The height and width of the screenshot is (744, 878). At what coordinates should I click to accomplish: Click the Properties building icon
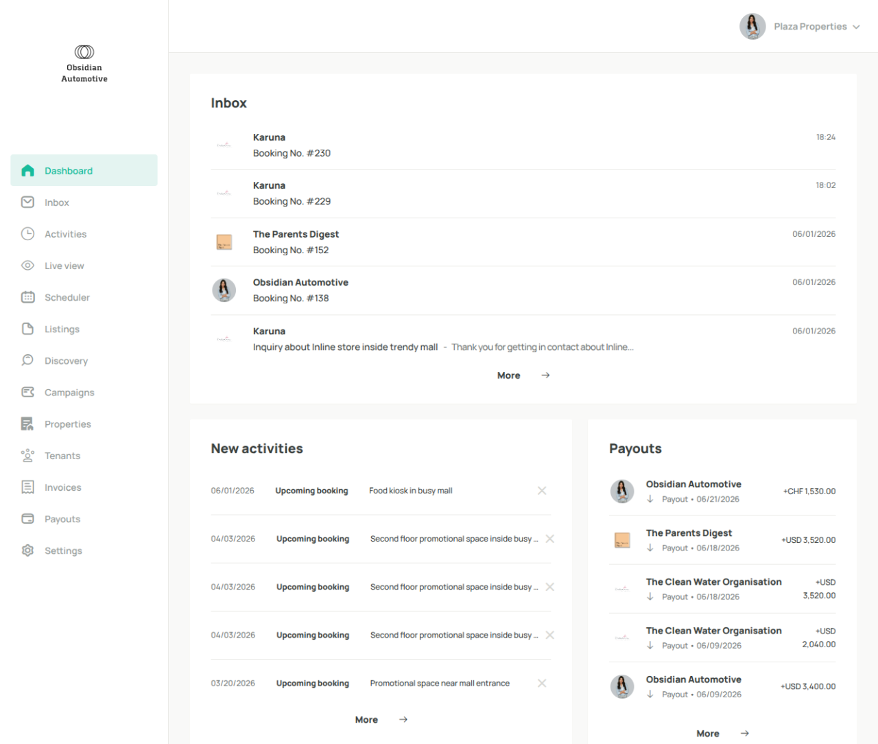27,423
